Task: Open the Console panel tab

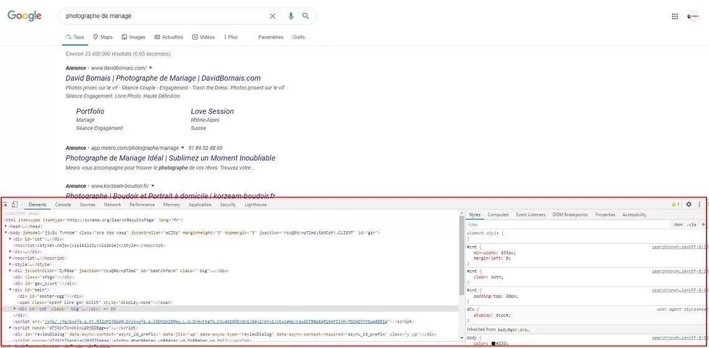Action: 63,204
